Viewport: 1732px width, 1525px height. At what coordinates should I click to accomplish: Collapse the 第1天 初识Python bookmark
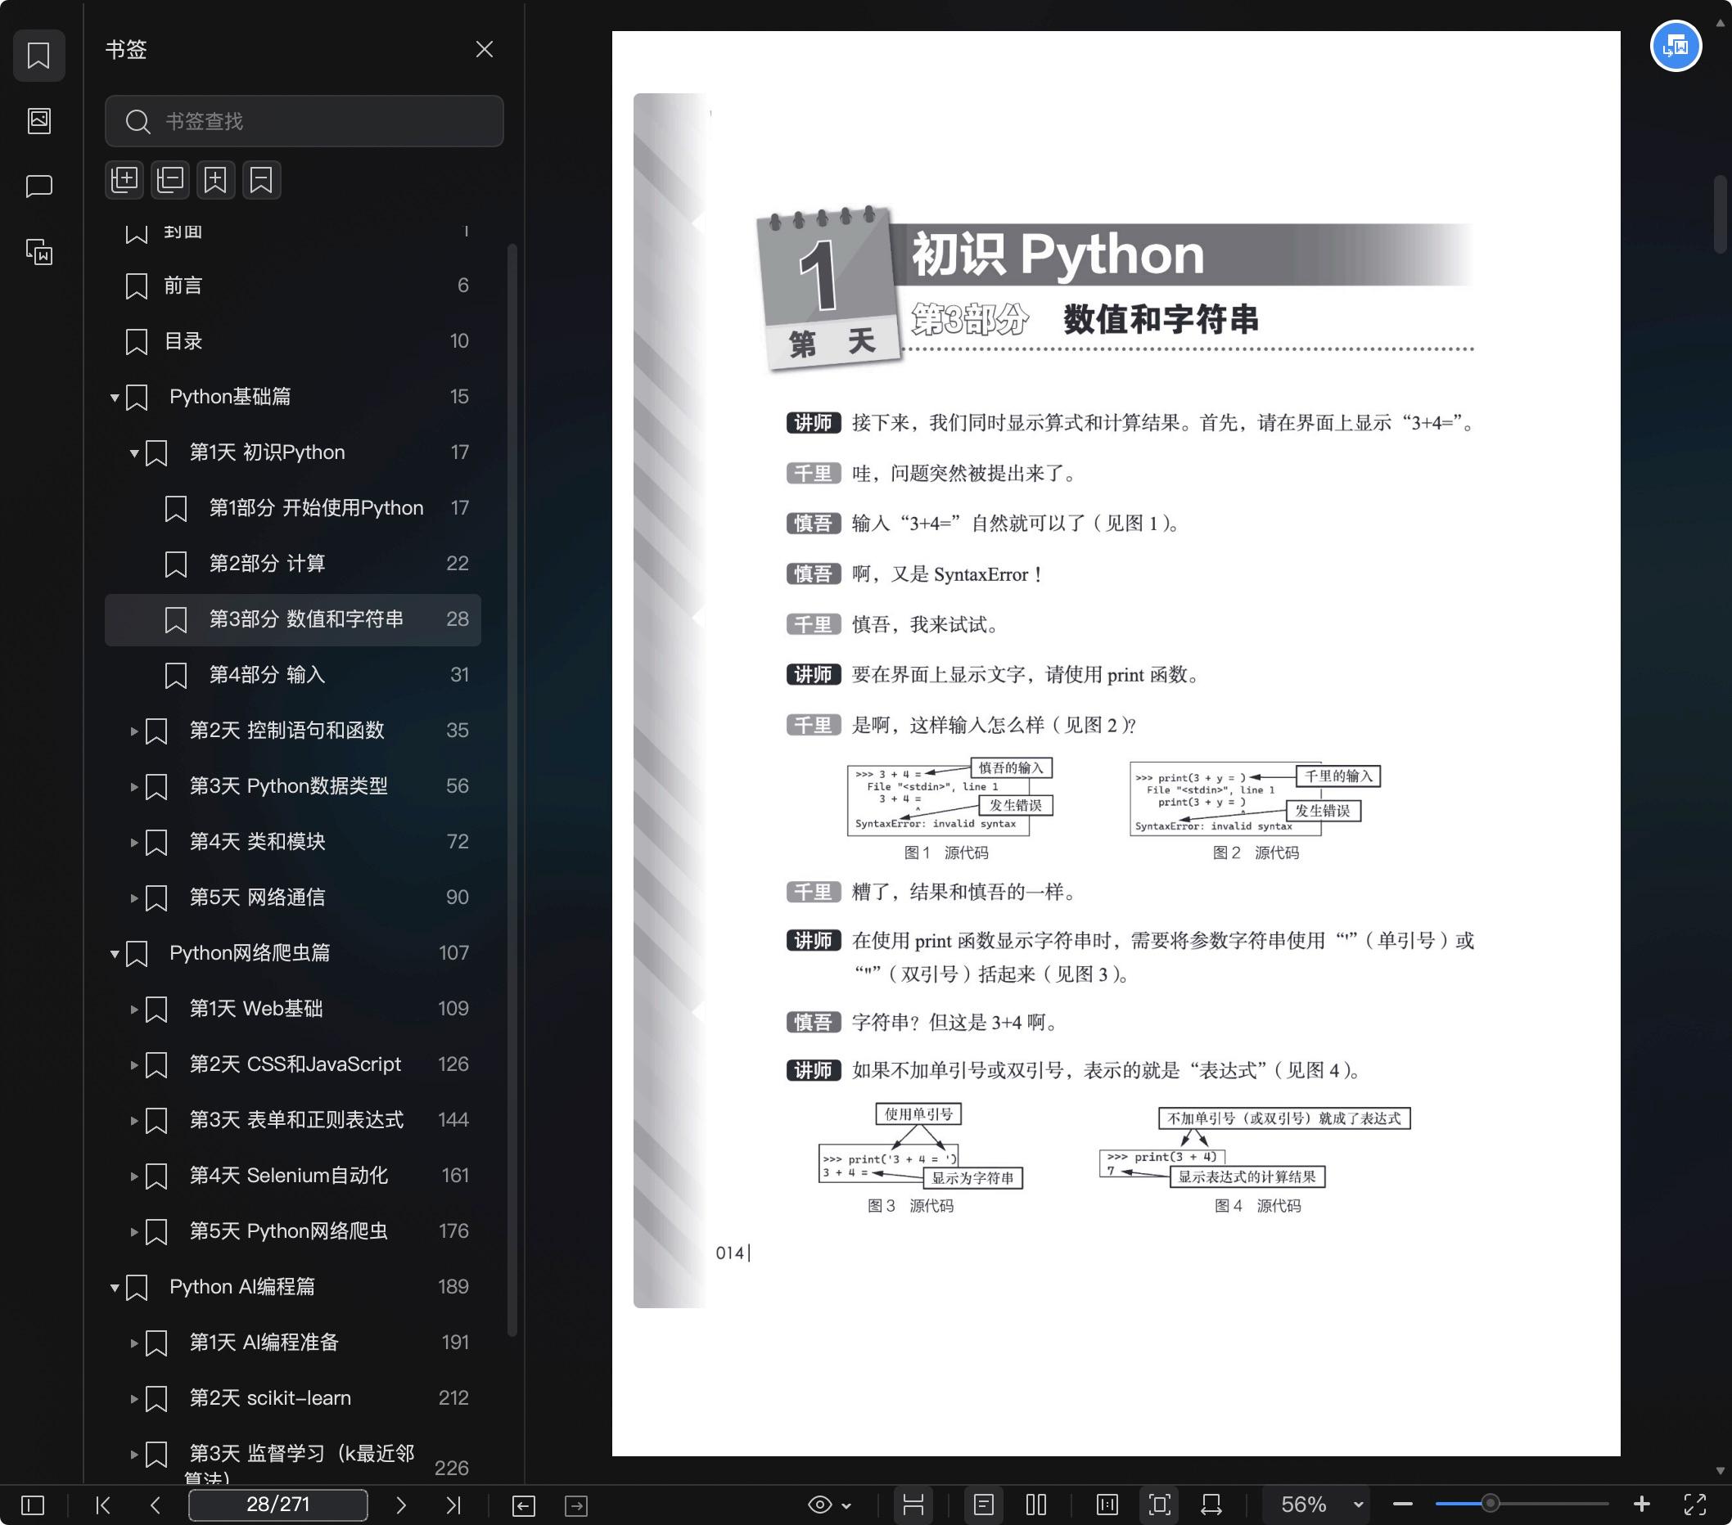134,453
